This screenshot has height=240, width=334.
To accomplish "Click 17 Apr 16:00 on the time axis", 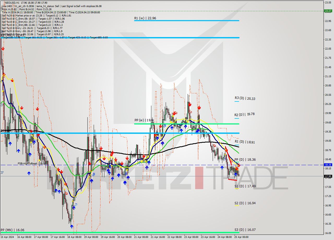I will pyautogui.click(x=58, y=237).
